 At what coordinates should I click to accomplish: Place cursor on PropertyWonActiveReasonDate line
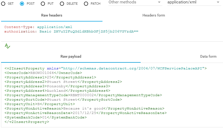point(85,113)
